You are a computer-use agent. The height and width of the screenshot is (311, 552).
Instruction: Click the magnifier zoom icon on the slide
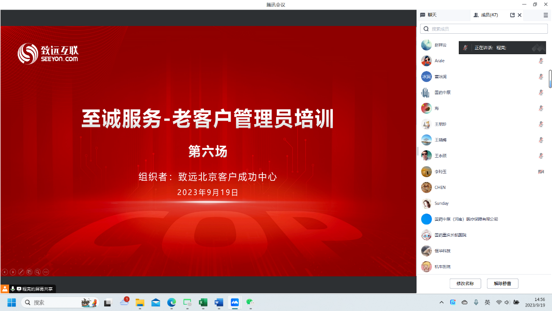coord(38,272)
